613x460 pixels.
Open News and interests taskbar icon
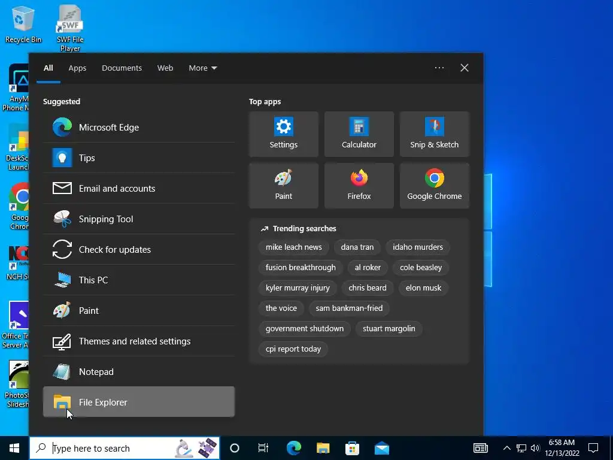pyautogui.click(x=481, y=448)
